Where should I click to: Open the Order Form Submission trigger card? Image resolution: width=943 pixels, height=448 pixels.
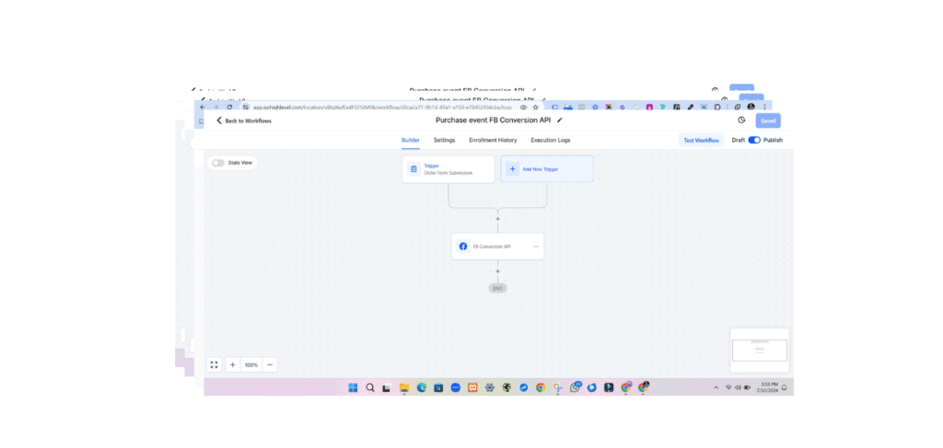pyautogui.click(x=448, y=169)
